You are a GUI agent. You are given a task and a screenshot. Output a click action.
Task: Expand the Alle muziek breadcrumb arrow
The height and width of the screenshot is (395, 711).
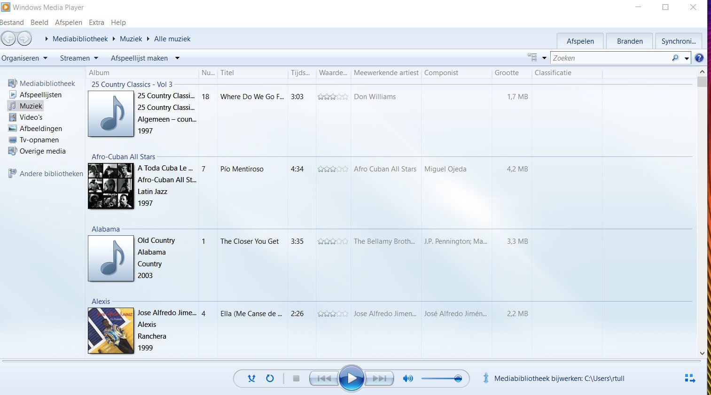pyautogui.click(x=148, y=39)
